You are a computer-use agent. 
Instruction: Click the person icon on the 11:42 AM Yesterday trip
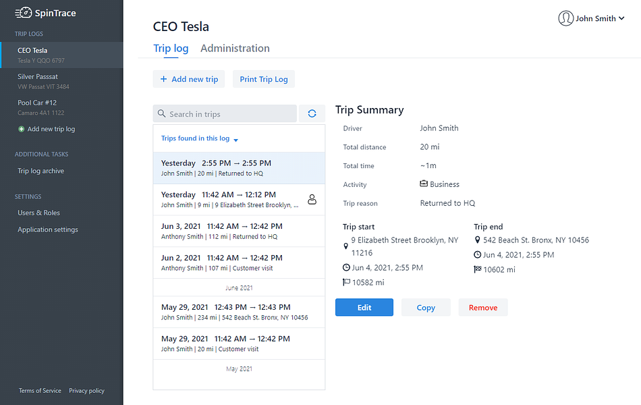312,199
